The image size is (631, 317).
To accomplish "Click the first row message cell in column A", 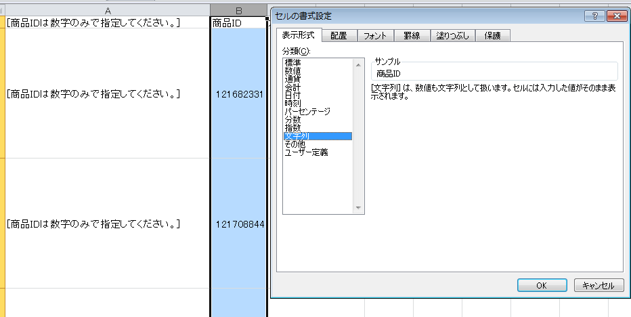I will tap(108, 23).
